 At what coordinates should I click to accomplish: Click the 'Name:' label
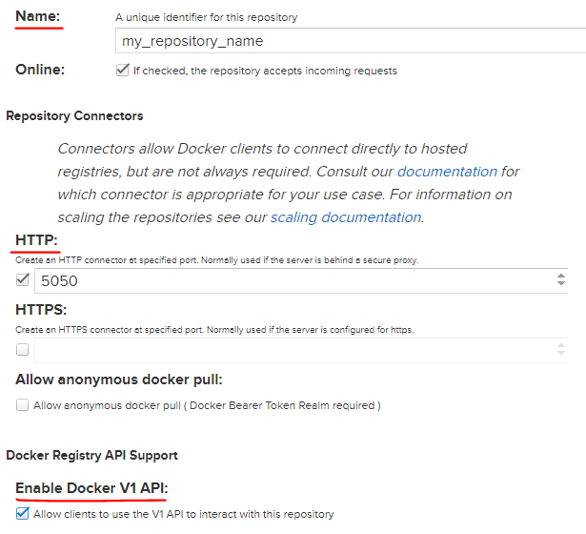pyautogui.click(x=38, y=16)
